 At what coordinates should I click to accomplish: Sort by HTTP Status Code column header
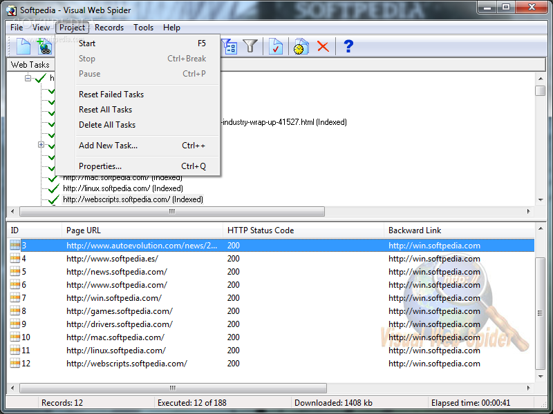(x=303, y=230)
